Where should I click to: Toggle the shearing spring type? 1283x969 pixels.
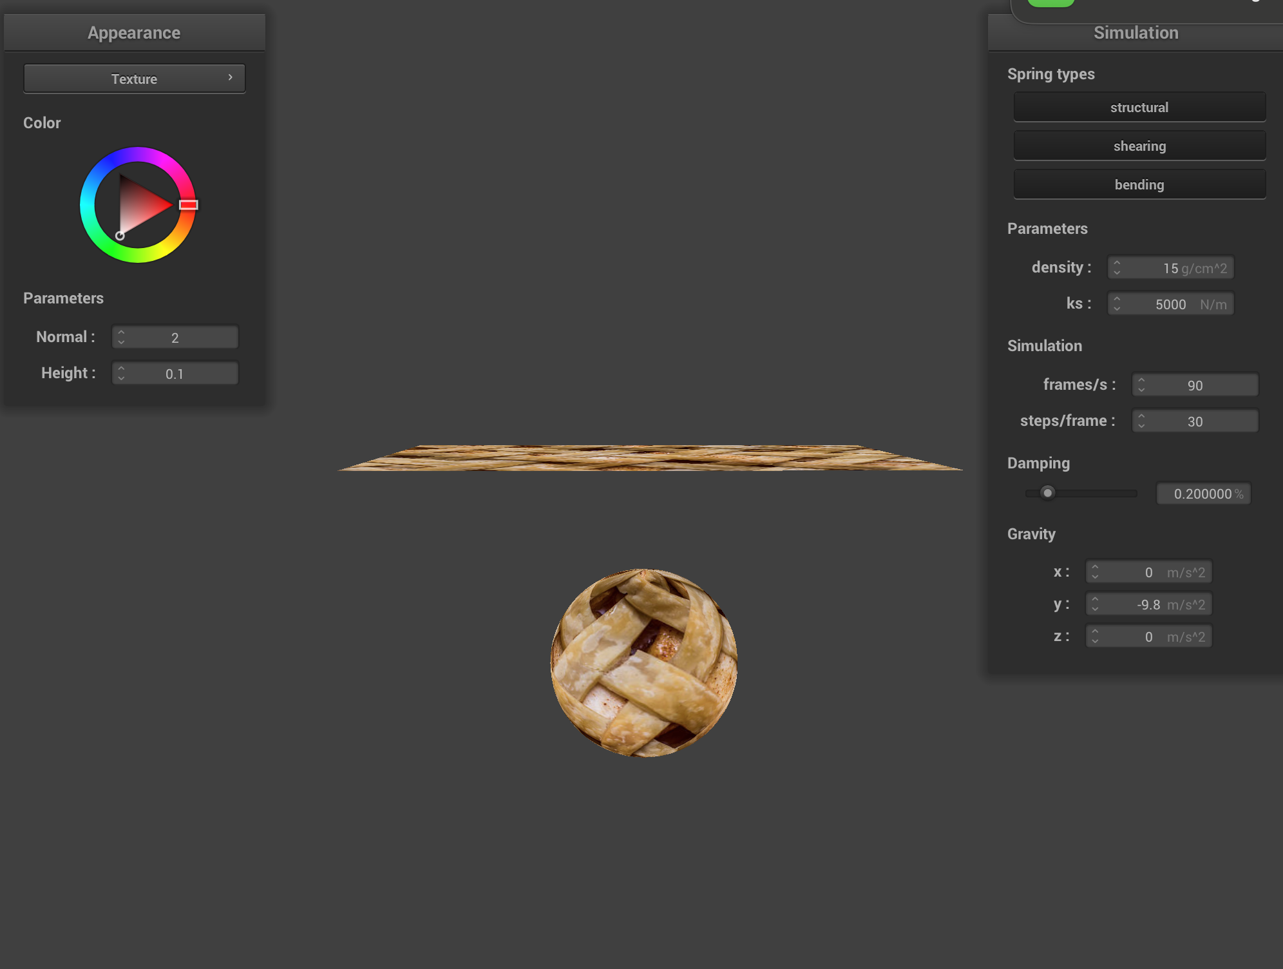click(x=1139, y=146)
